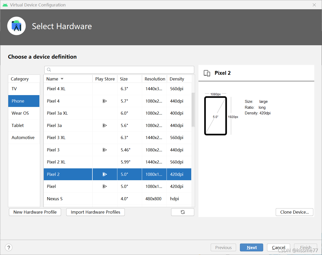Click the Play Store icon in Pixel 2 row

(x=105, y=174)
